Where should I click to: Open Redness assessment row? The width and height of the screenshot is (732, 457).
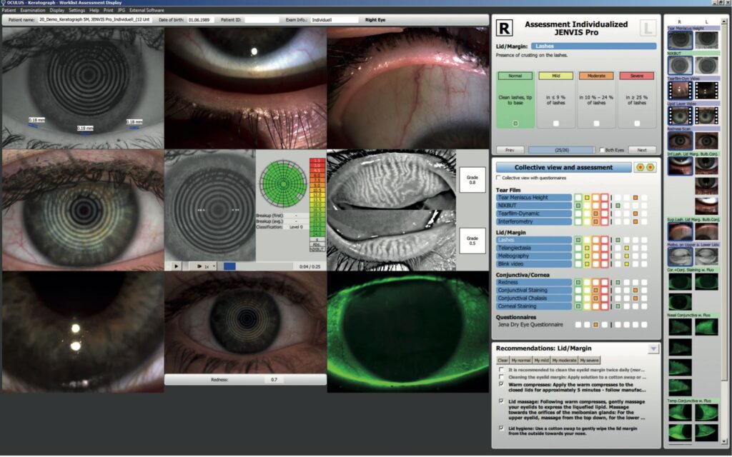pos(533,283)
